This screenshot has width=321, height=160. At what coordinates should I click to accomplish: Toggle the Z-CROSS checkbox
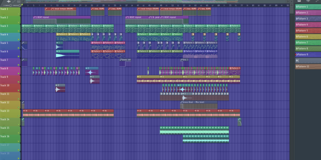pos(10,5)
